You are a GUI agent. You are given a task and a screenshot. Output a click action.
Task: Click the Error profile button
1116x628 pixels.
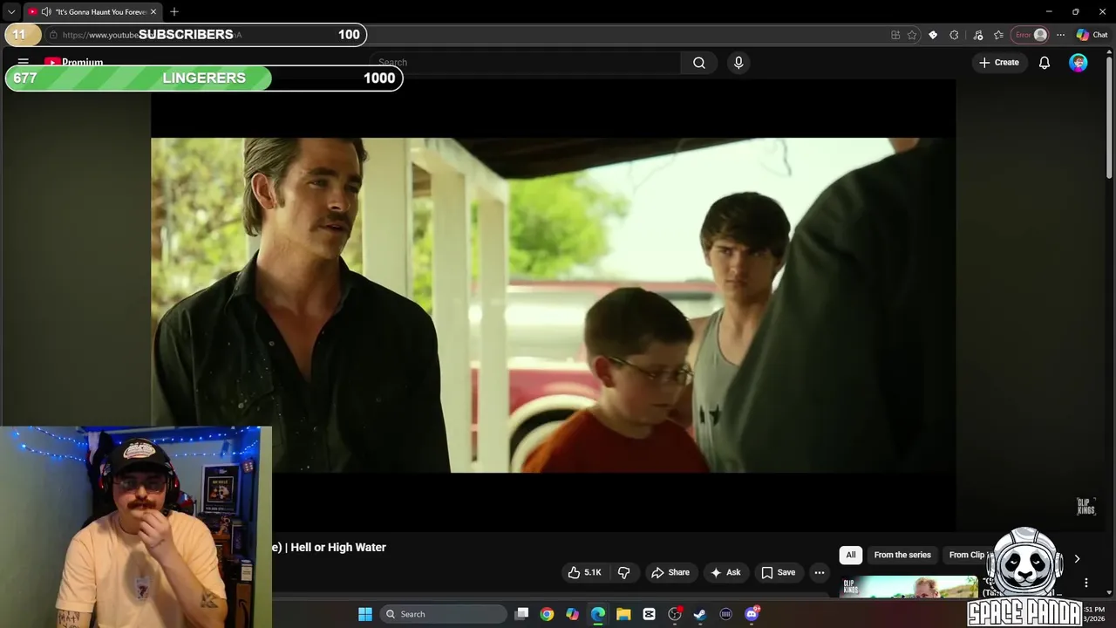tap(1030, 35)
